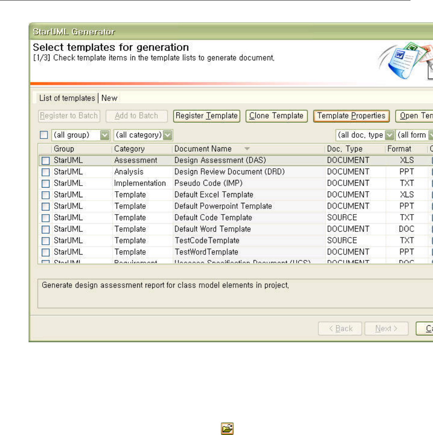Click the Clone Template button
Image resolution: width=433 pixels, height=435 pixels.
click(276, 116)
